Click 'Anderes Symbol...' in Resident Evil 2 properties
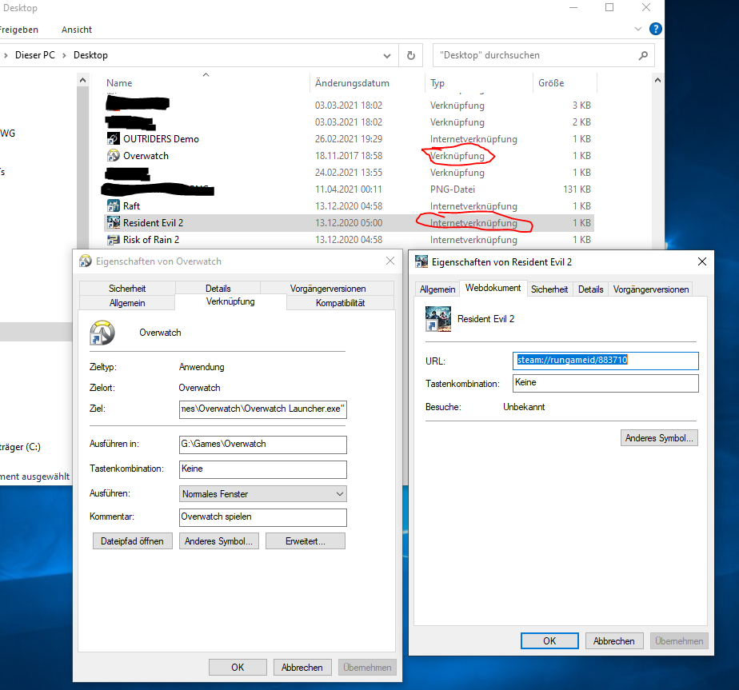739x690 pixels. tap(659, 438)
